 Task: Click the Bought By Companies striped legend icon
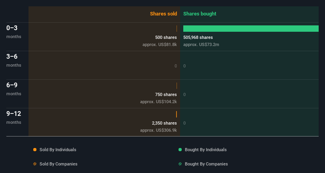(180, 164)
